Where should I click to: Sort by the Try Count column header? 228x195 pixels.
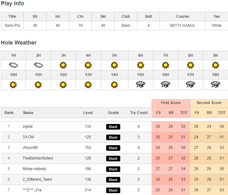(x=139, y=113)
